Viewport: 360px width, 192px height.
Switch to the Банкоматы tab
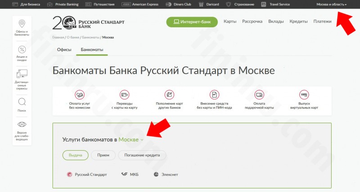92,50
